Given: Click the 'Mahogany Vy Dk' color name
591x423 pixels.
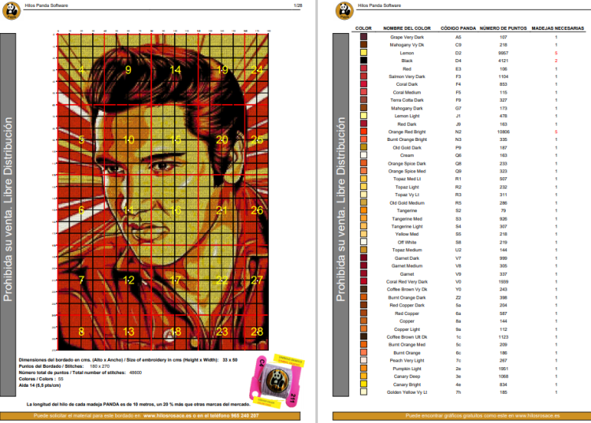Looking at the screenshot, I should coord(407,45).
